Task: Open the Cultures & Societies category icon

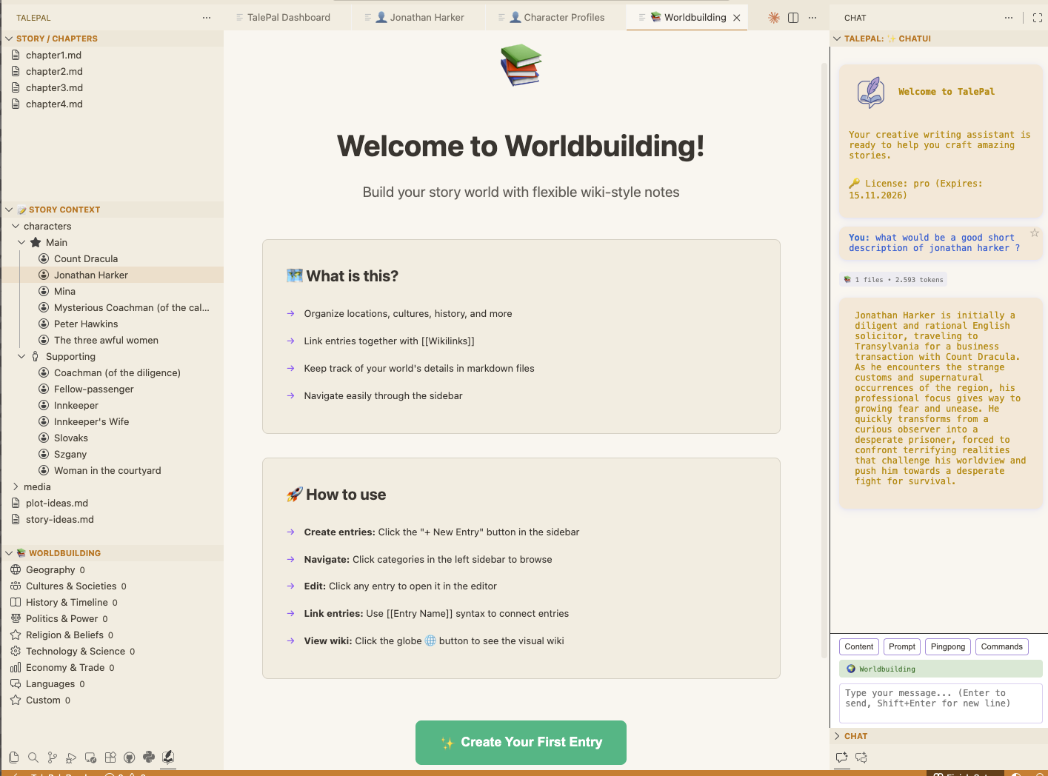Action: 16,586
